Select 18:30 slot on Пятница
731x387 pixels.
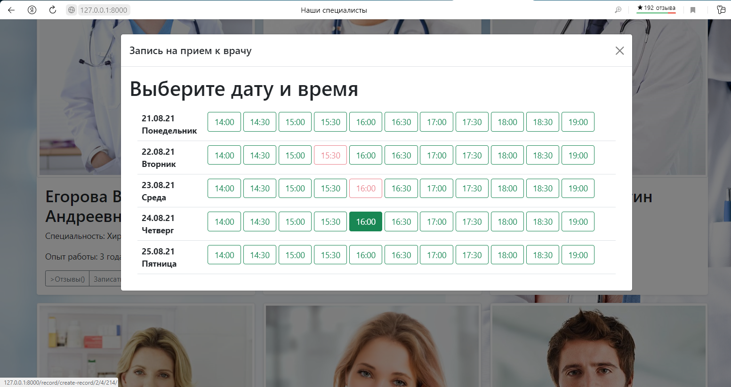(542, 254)
